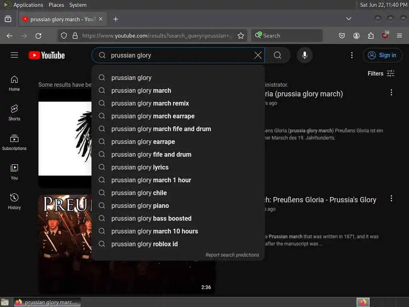Go back with browser back arrow
Screen dimensions: 409x307
pyautogui.click(x=10, y=36)
